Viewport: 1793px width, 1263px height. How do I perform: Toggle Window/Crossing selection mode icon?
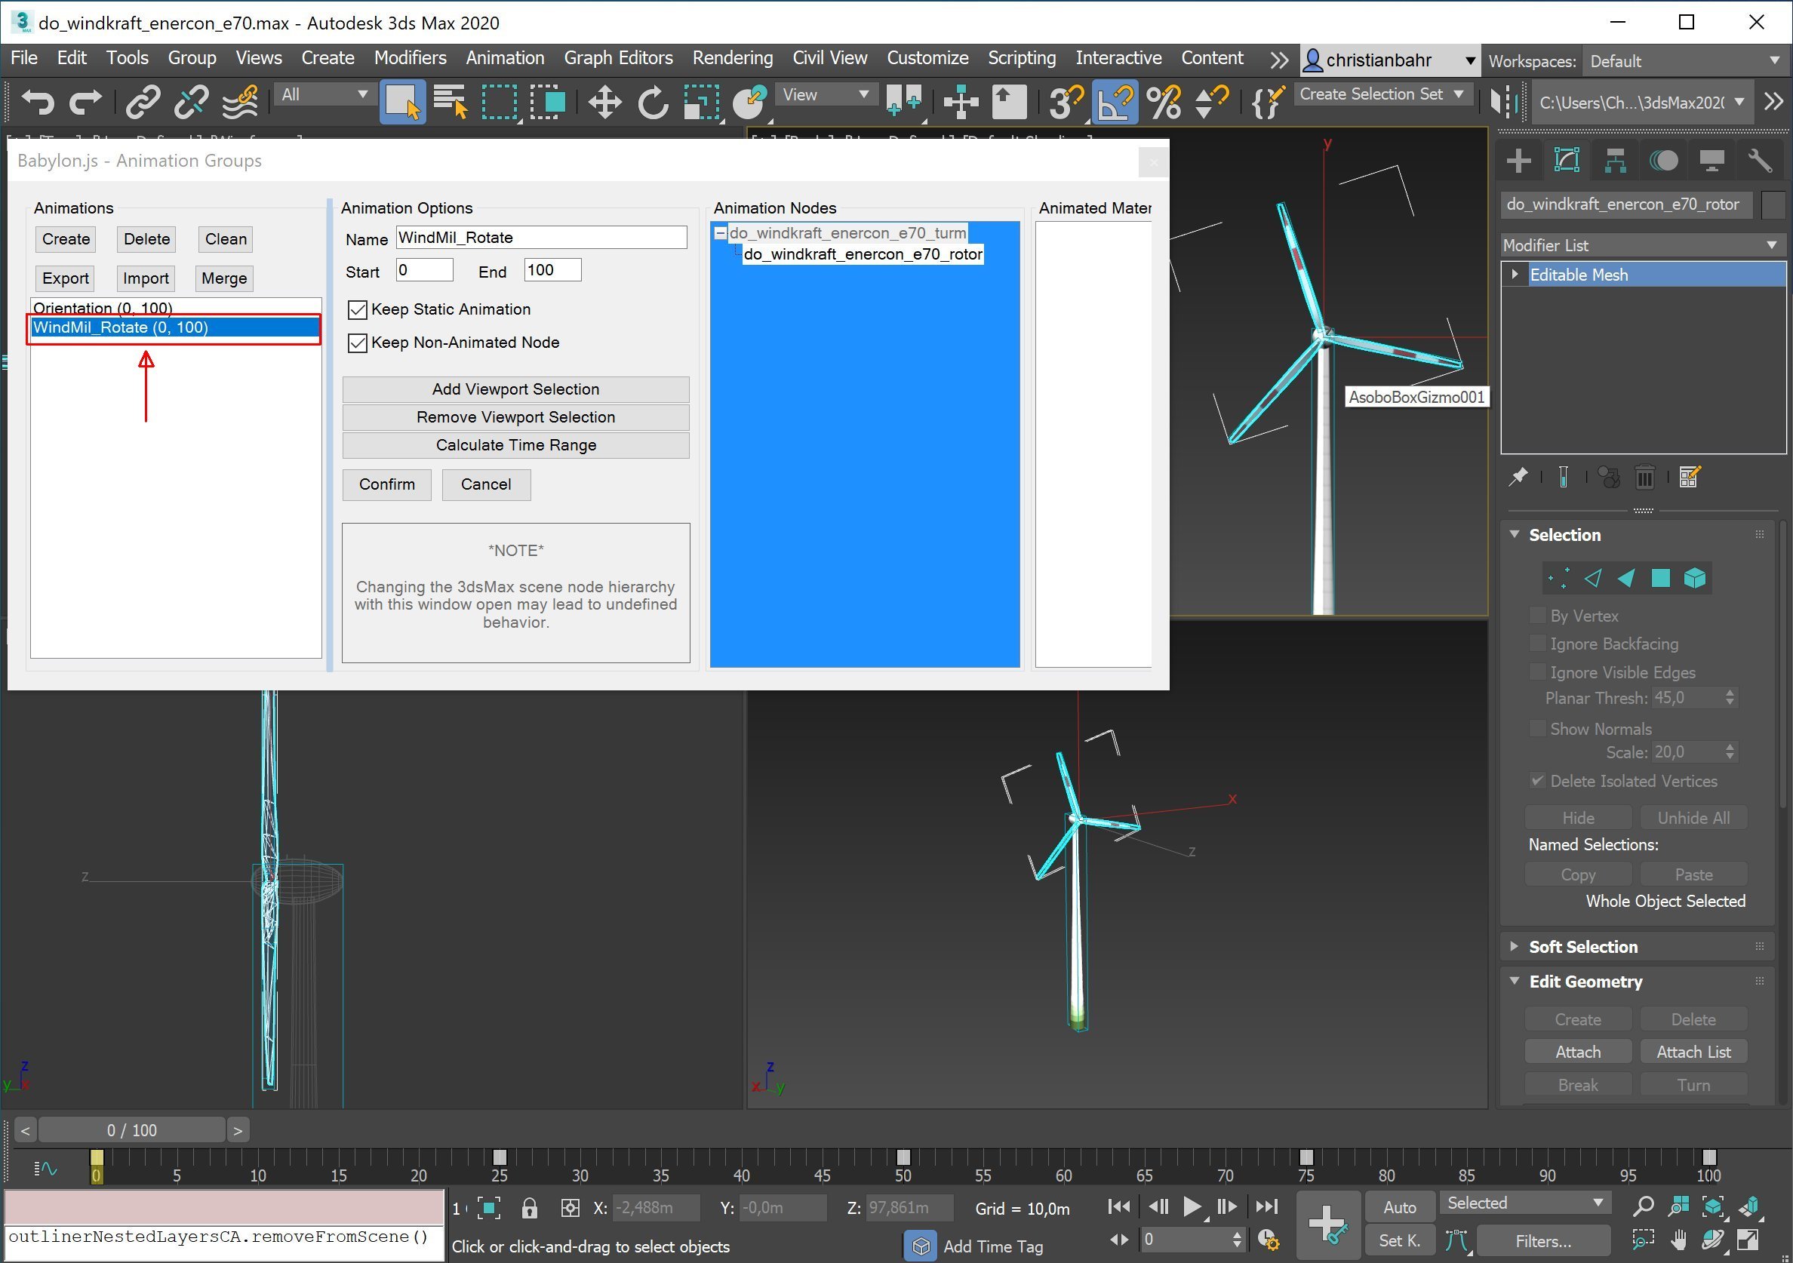pos(547,101)
